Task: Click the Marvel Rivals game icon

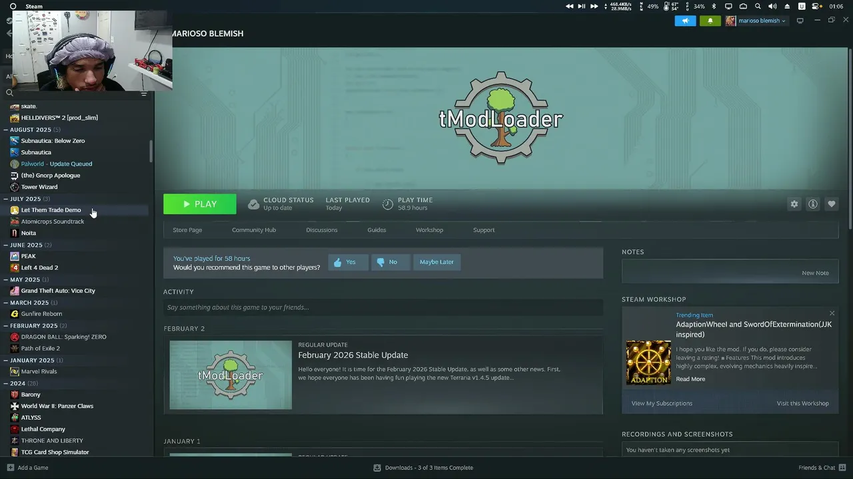Action: point(15,371)
